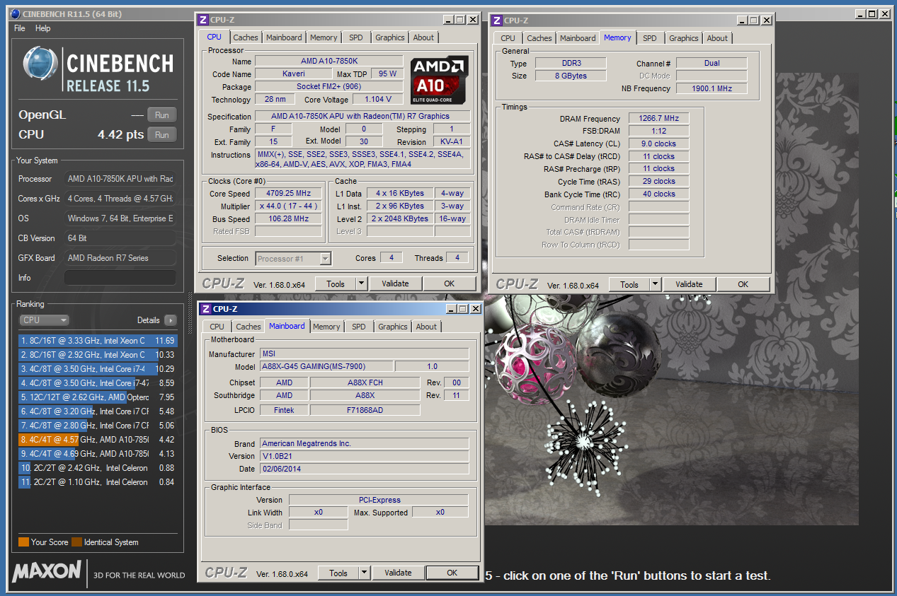Click the CPU-Z icon in the Memory window title bar
897x596 pixels.
497,21
